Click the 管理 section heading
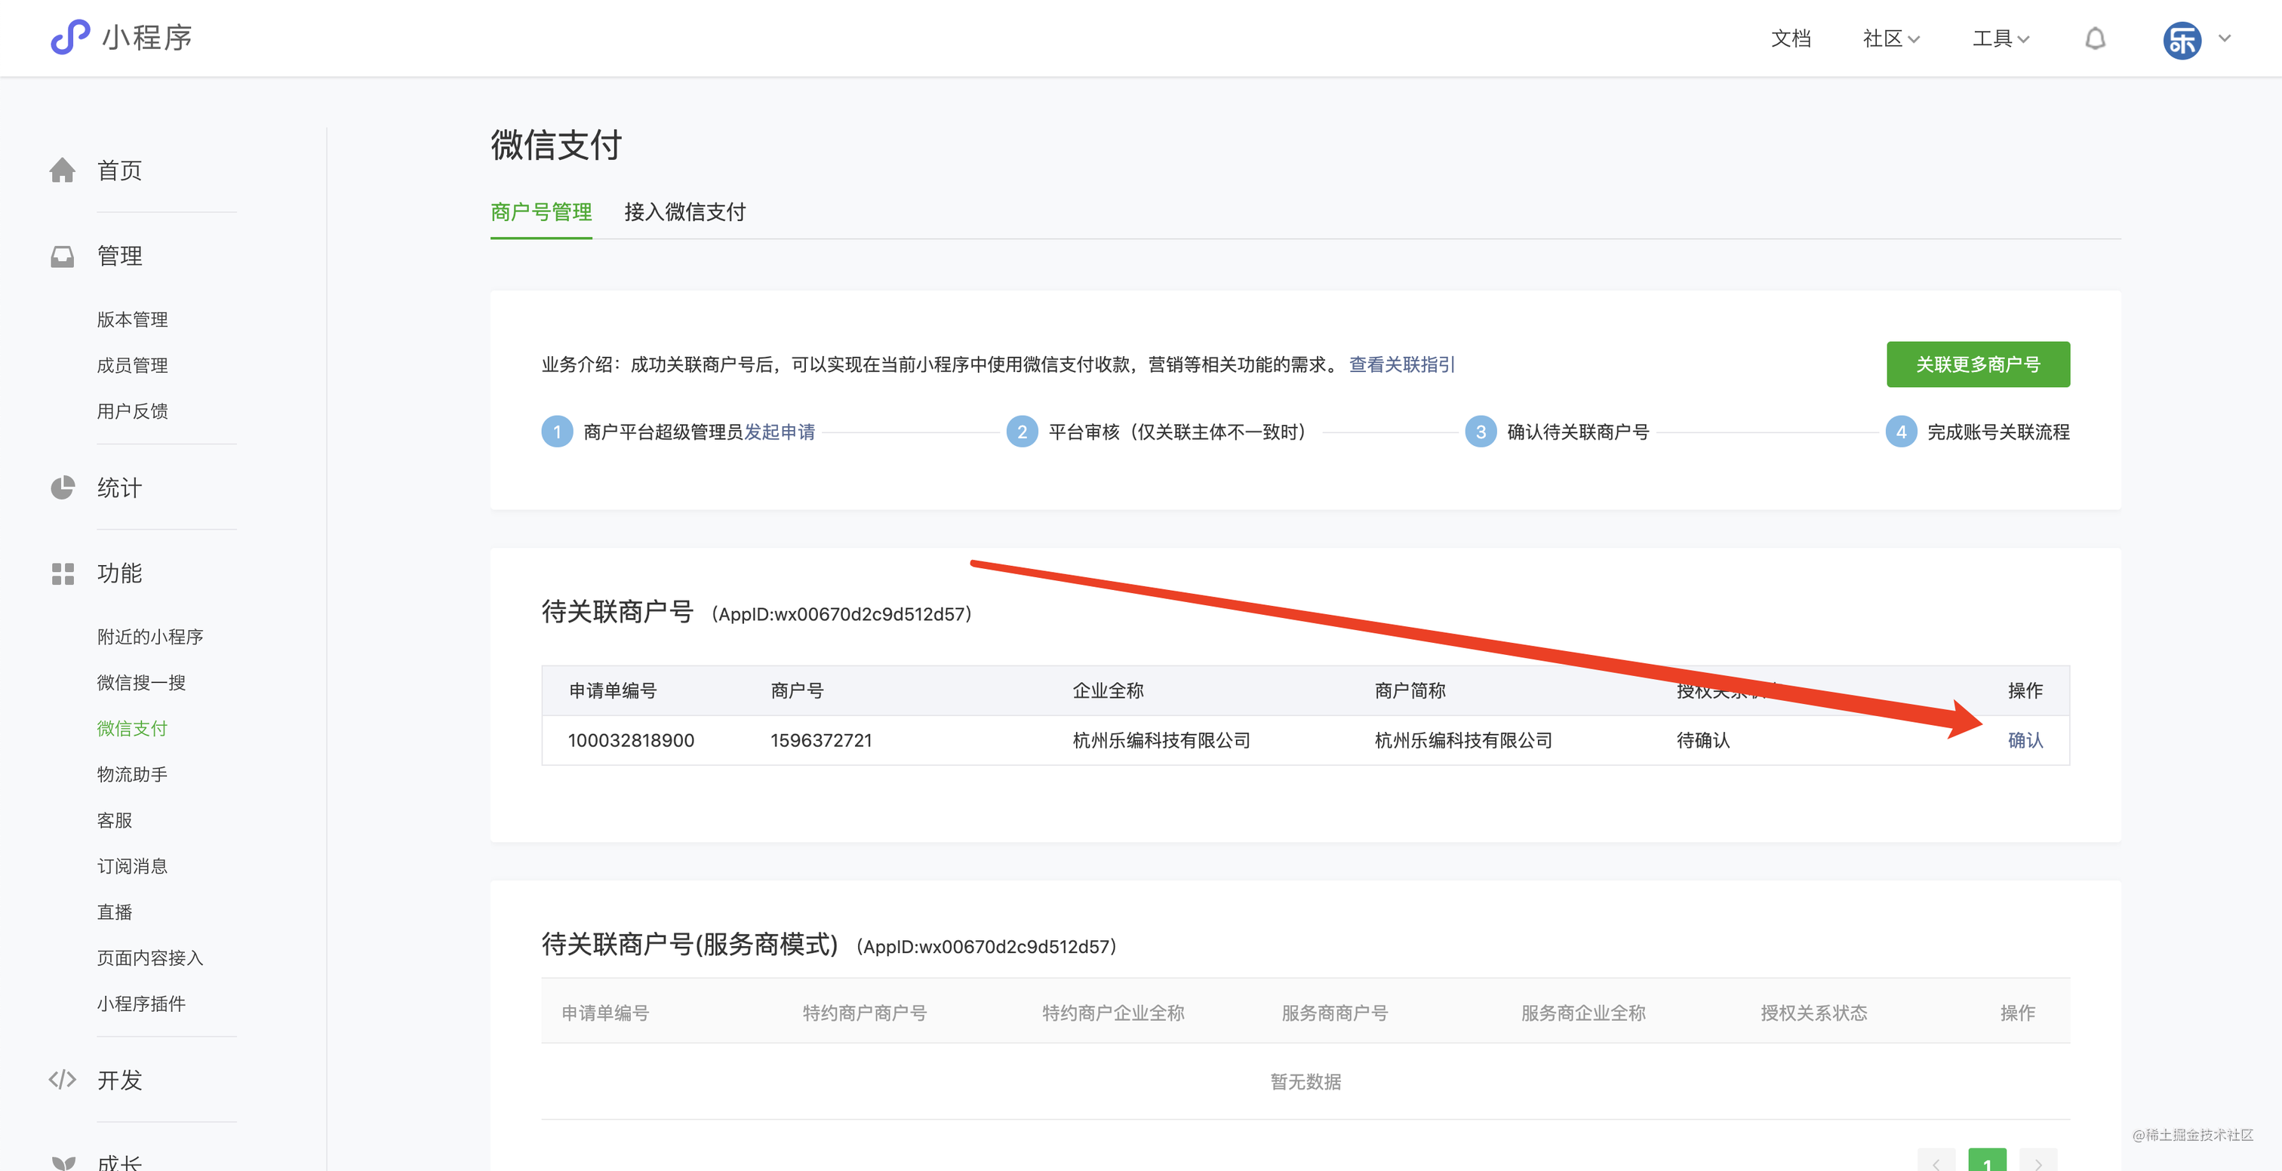Viewport: 2282px width, 1171px height. [118, 256]
